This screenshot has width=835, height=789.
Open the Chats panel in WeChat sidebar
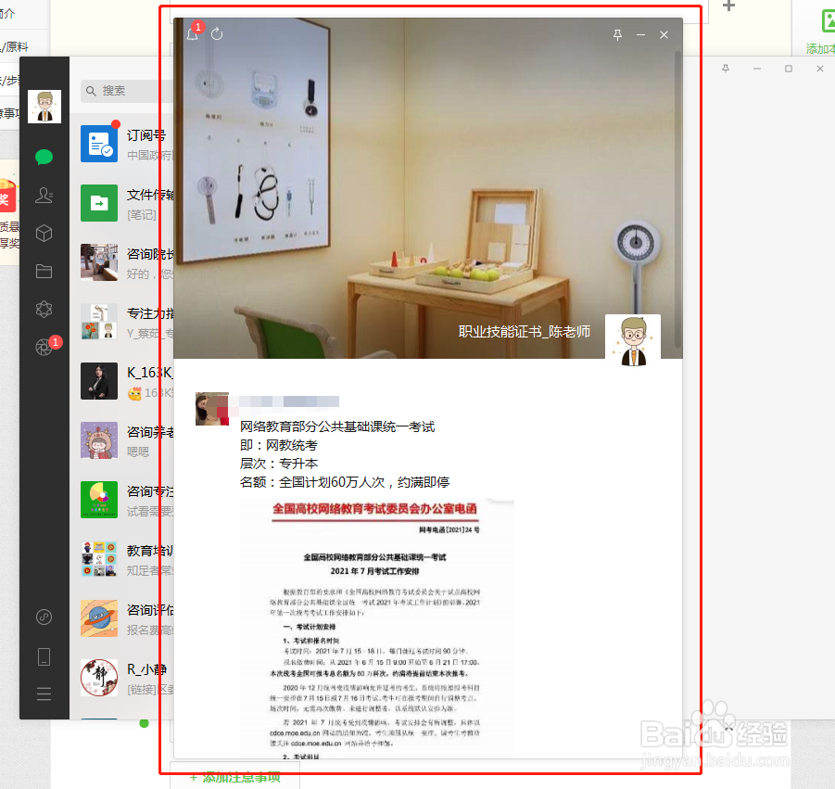point(44,158)
